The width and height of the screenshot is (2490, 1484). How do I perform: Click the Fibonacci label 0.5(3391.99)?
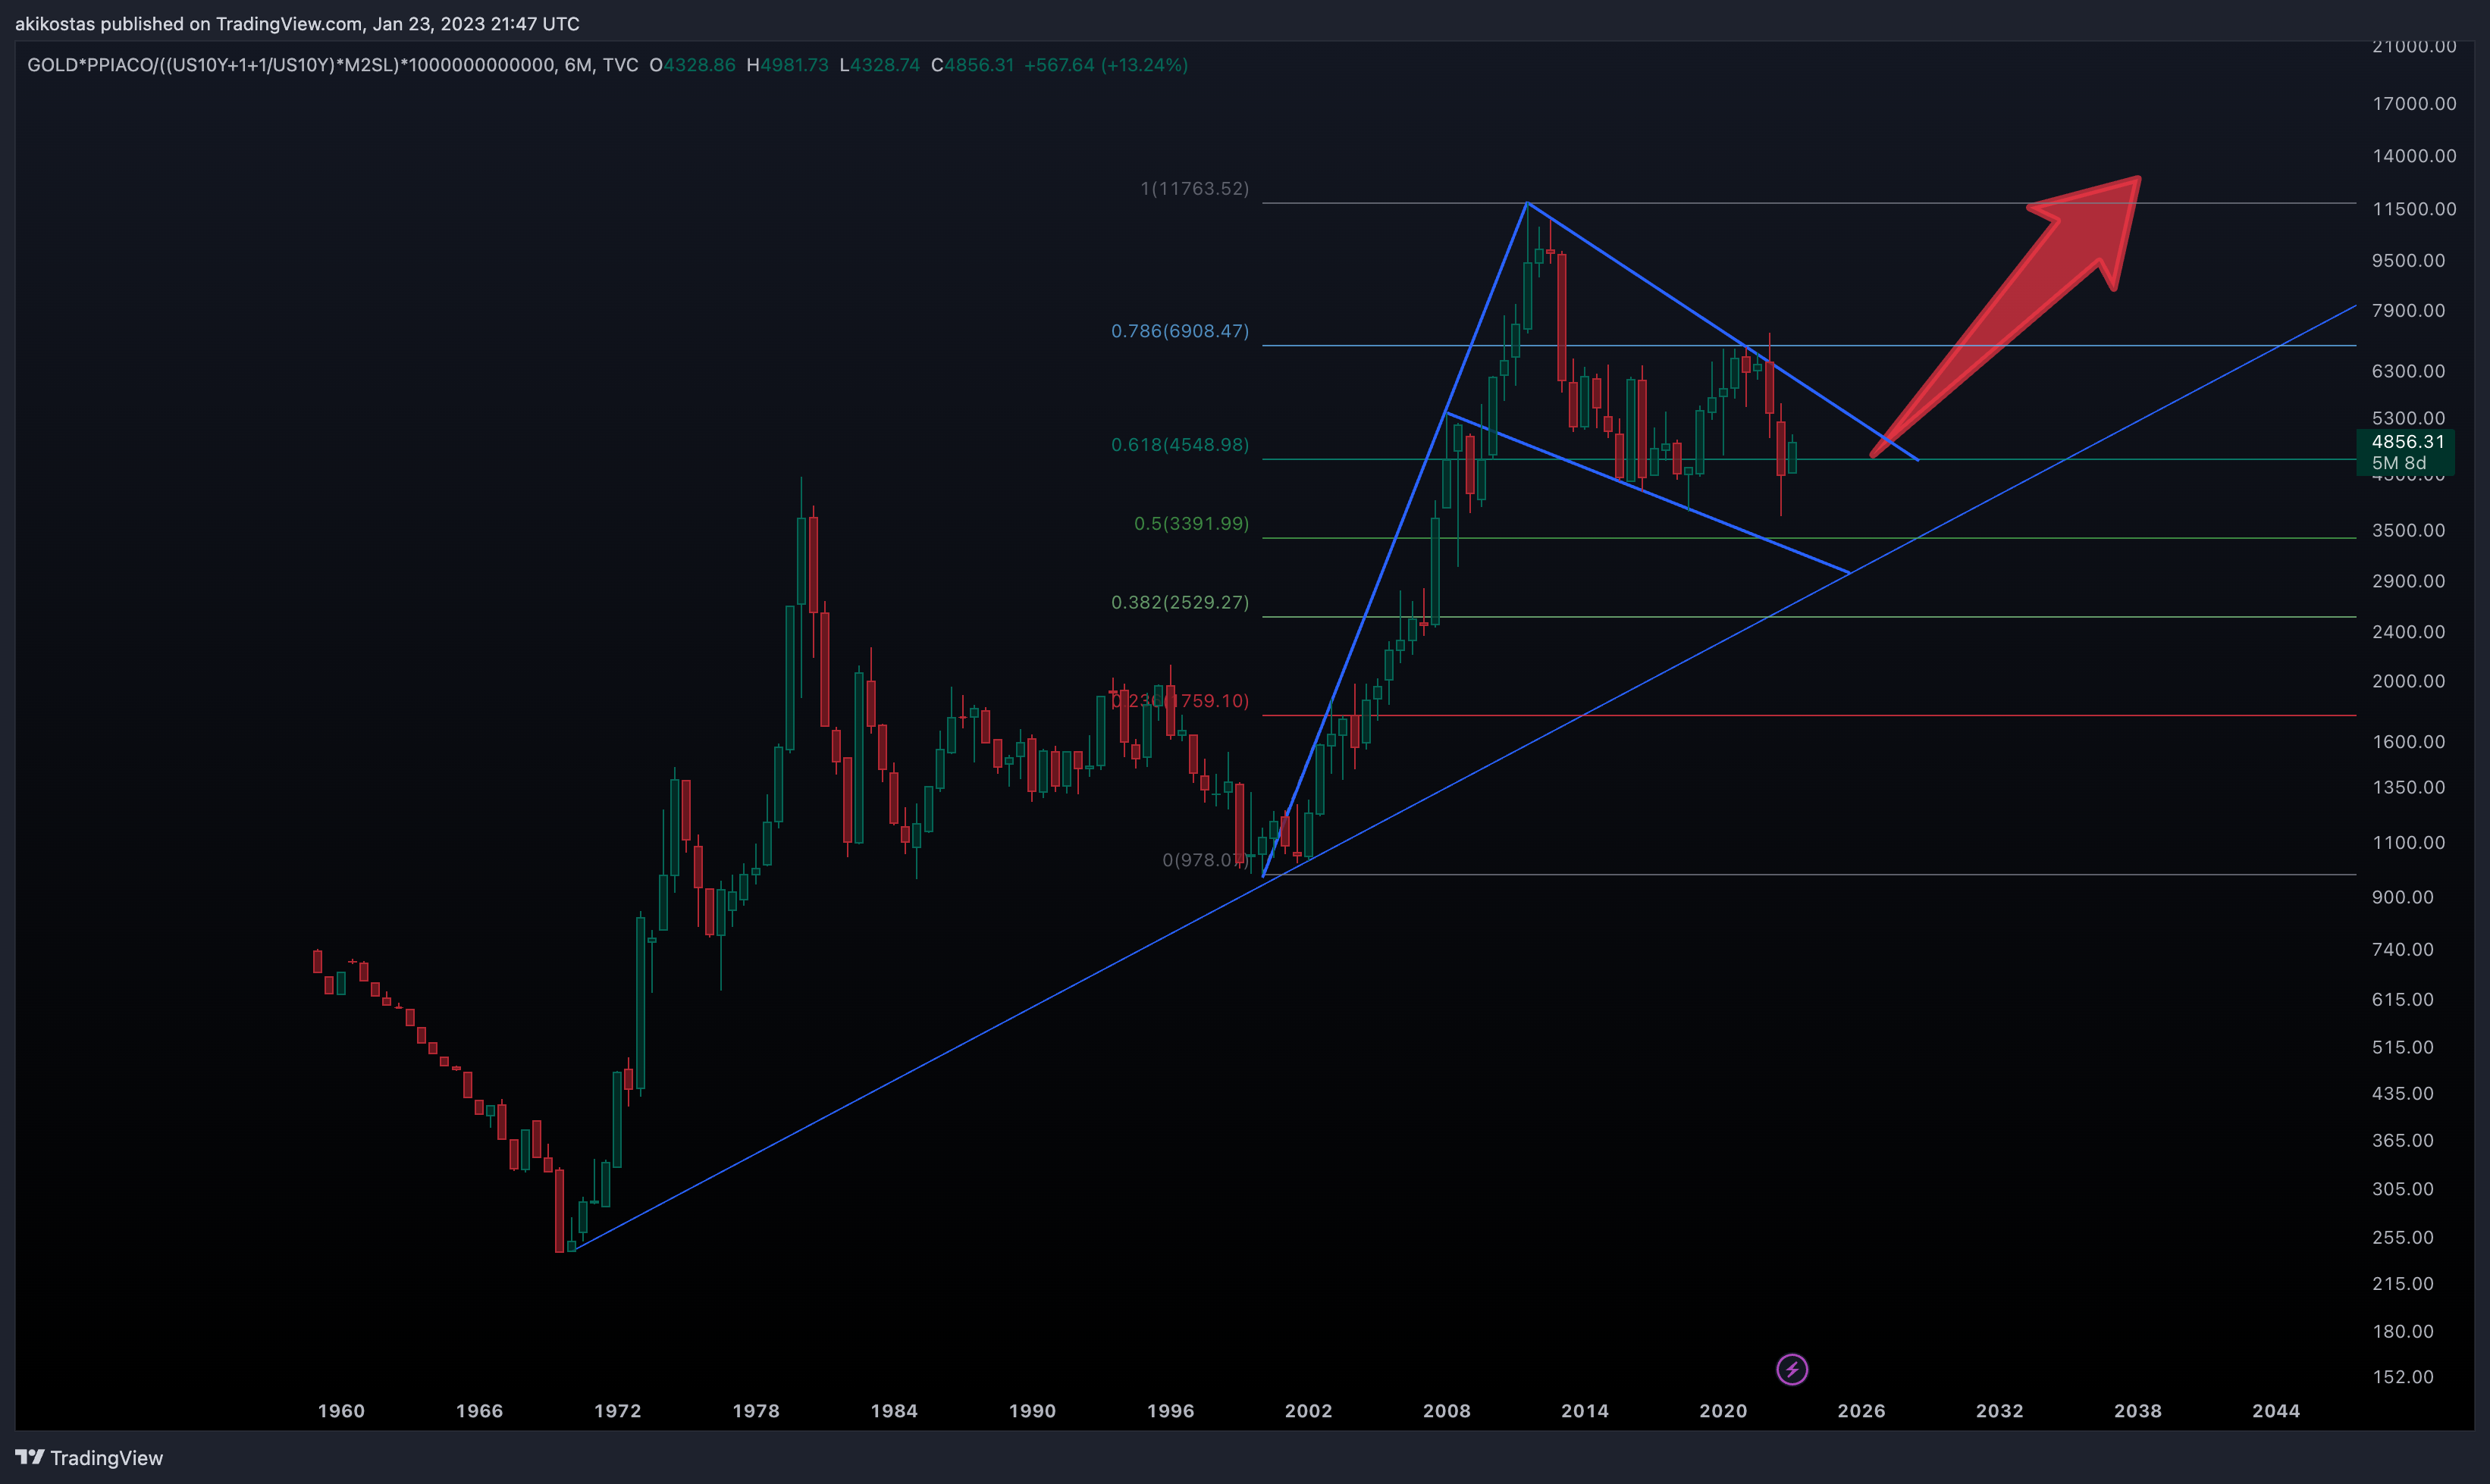(1190, 523)
